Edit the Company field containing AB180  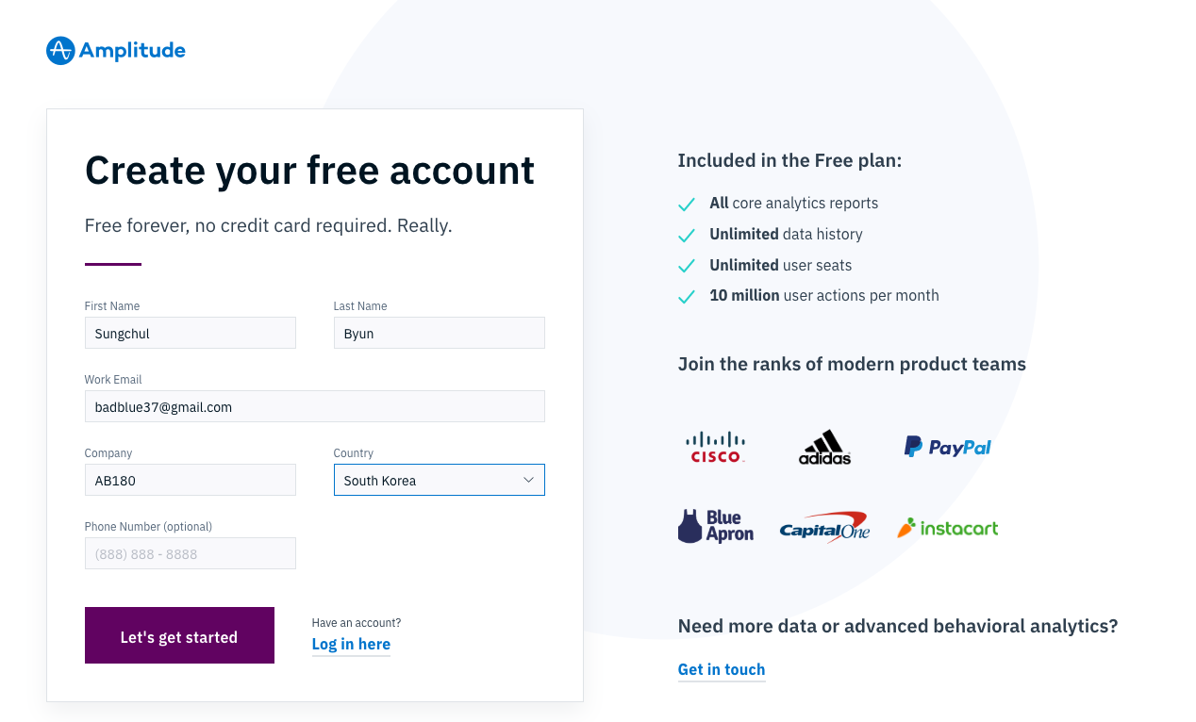(x=191, y=480)
